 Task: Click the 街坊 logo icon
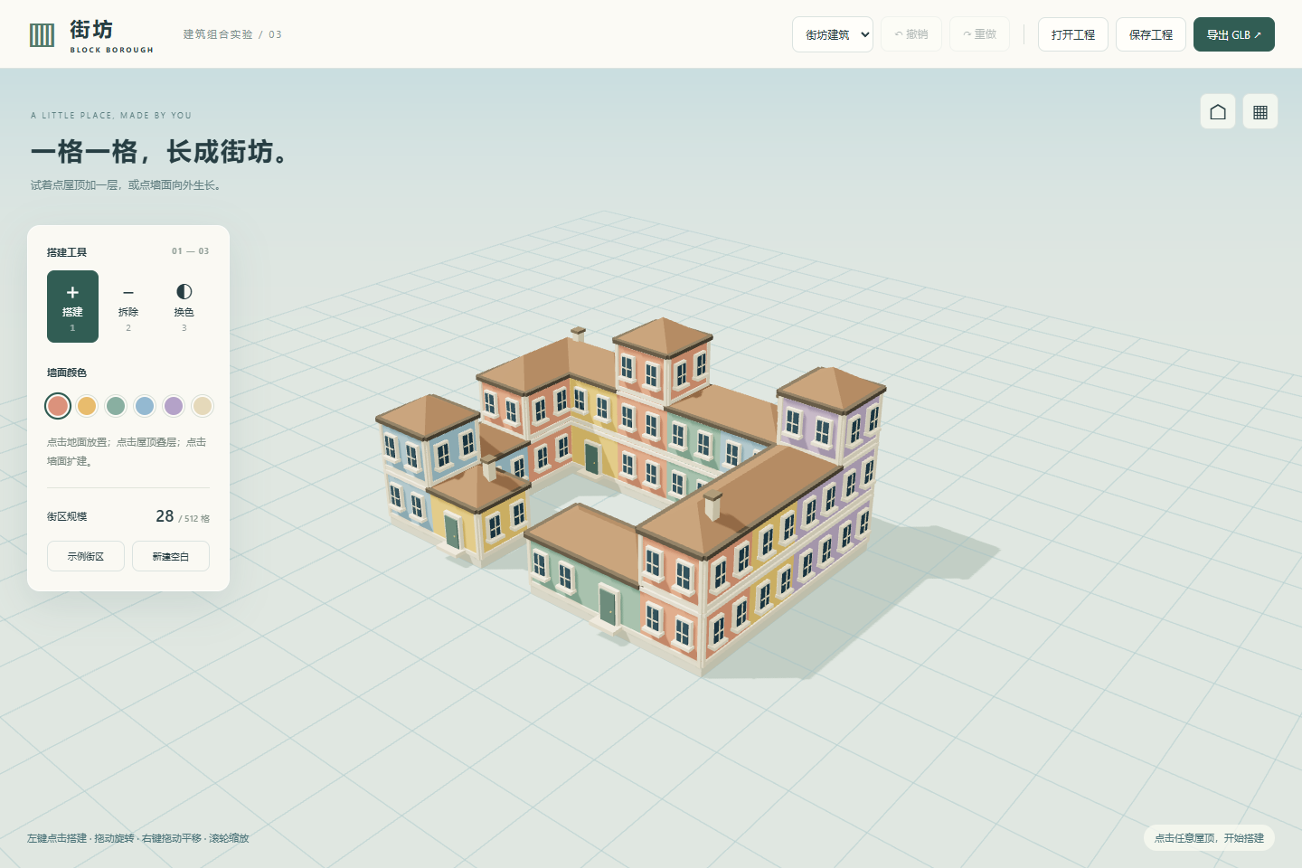pos(42,35)
